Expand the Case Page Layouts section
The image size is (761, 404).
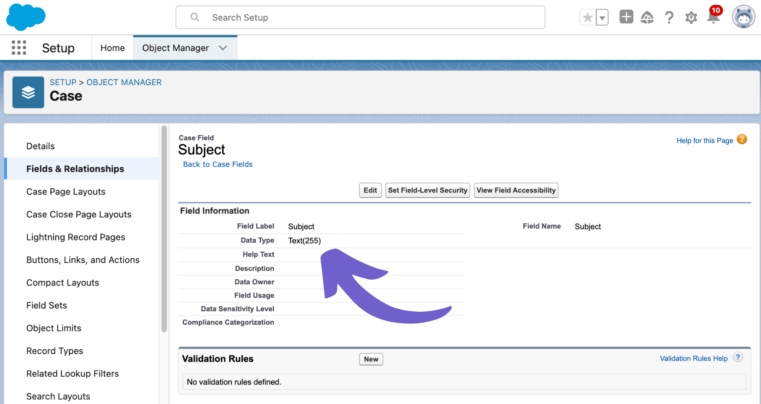(x=66, y=191)
